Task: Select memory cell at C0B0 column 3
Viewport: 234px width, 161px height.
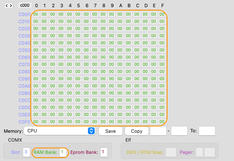Action: coord(61,93)
